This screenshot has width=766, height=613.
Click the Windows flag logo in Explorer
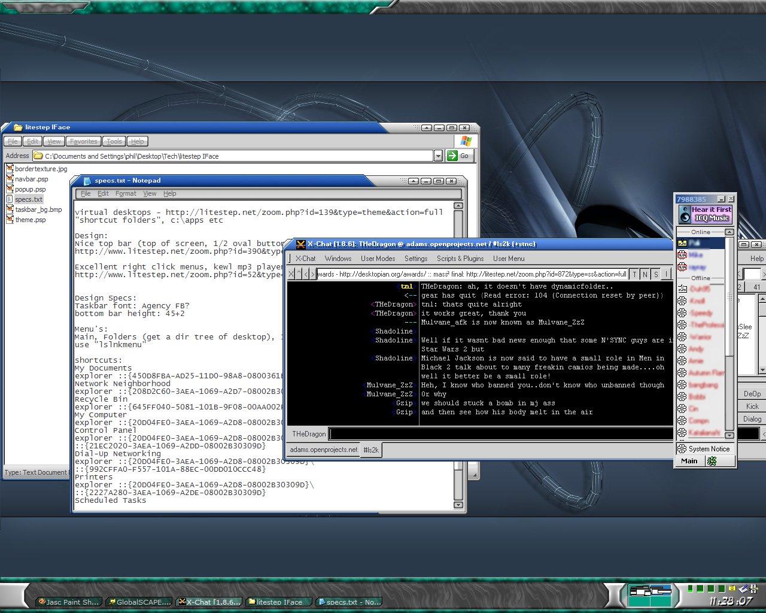point(466,141)
